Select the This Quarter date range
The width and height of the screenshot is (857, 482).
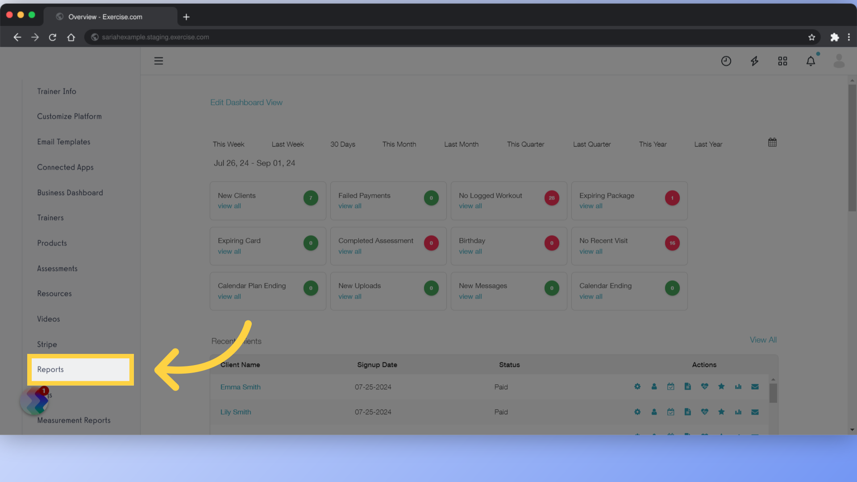pos(526,144)
